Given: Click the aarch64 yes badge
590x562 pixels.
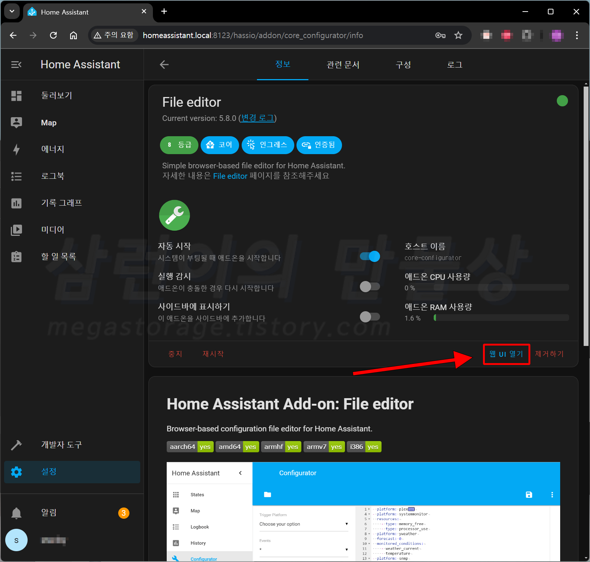Looking at the screenshot, I should tap(190, 447).
